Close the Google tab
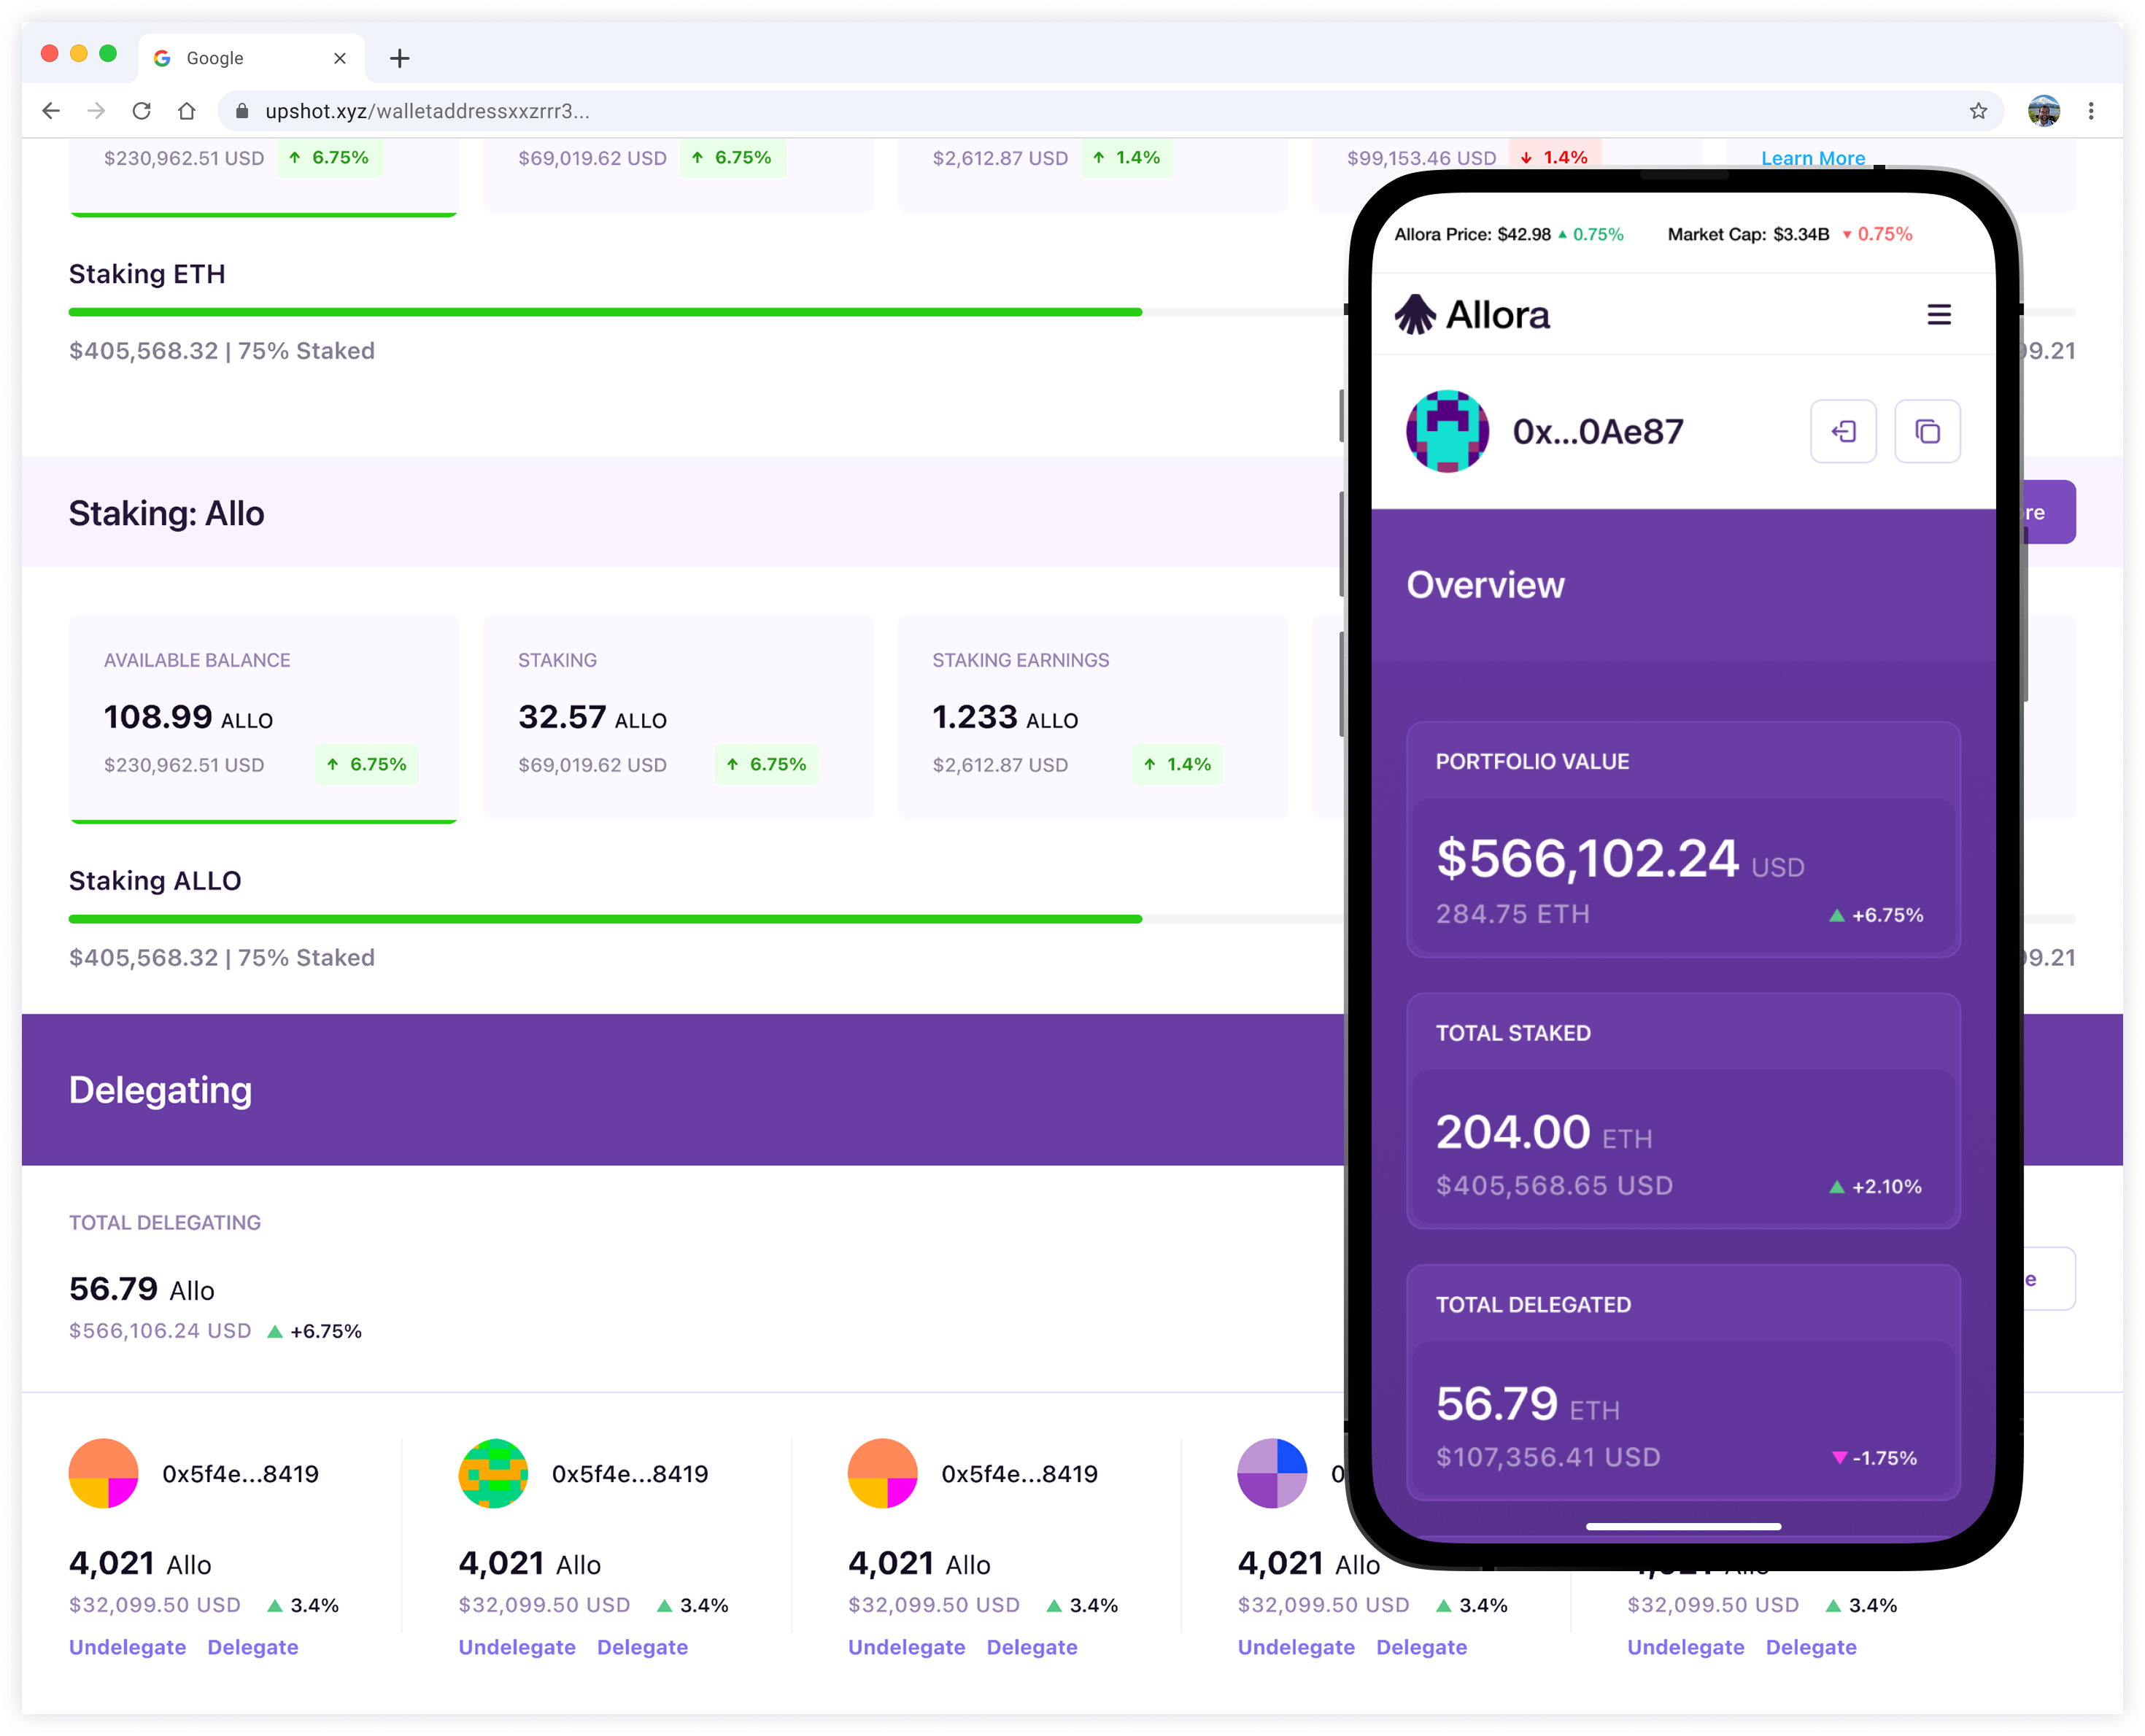Image resolution: width=2145 pixels, height=1736 pixels. click(340, 58)
